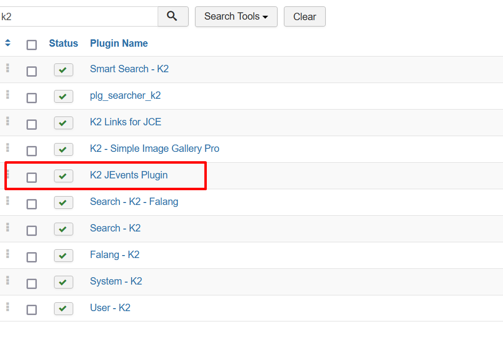The width and height of the screenshot is (503, 347).
Task: Check the K2 JEvents Plugin checkbox
Action: [x=31, y=177]
